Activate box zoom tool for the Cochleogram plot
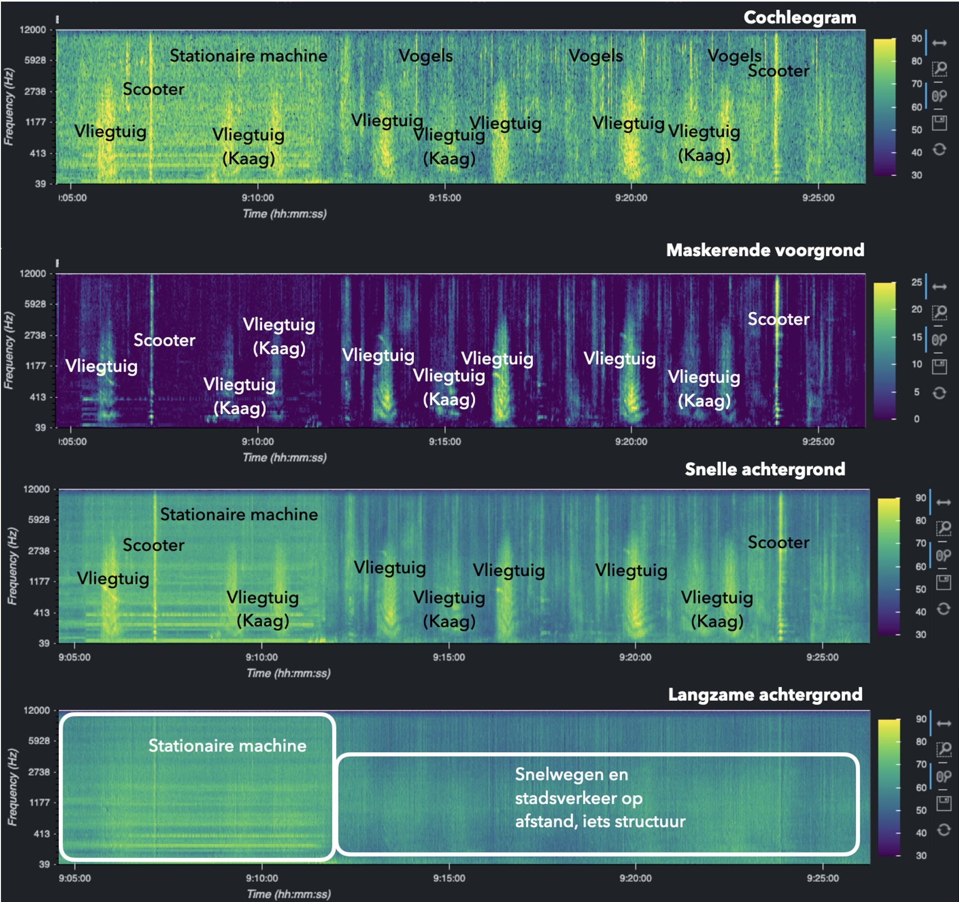 click(x=939, y=69)
